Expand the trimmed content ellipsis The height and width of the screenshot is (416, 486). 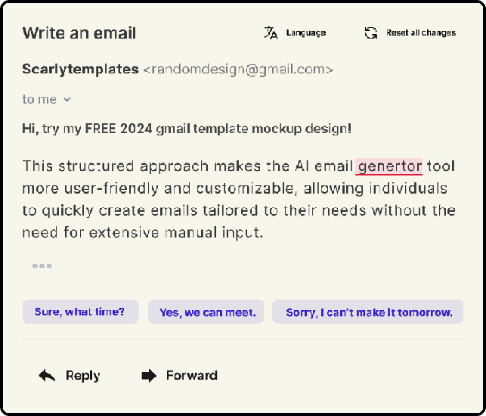(42, 265)
